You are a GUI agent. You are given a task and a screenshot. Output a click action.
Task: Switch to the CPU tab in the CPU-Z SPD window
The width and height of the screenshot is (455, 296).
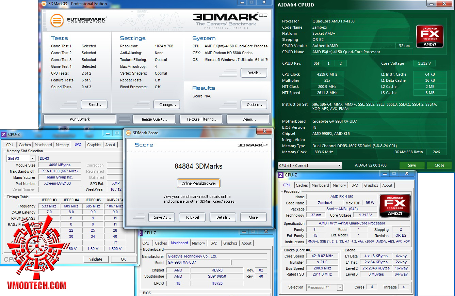point(10,145)
